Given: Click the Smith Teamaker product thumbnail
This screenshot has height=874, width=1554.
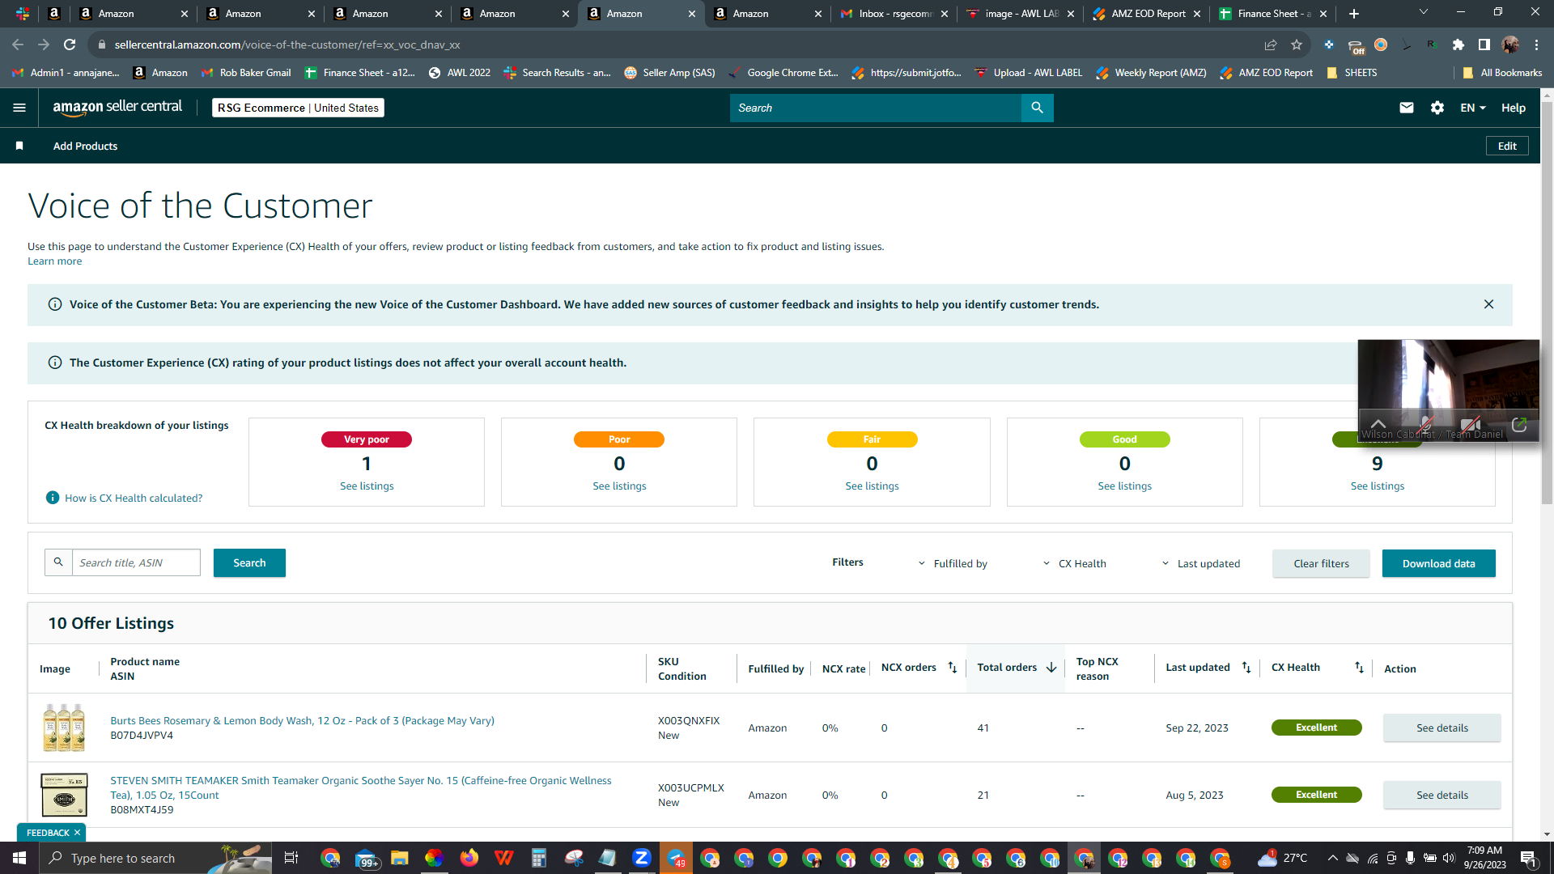Looking at the screenshot, I should tap(64, 795).
